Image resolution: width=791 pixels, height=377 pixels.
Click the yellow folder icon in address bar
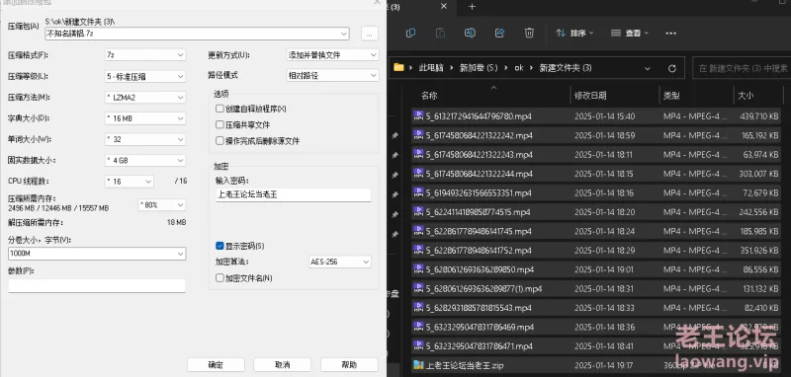[399, 67]
